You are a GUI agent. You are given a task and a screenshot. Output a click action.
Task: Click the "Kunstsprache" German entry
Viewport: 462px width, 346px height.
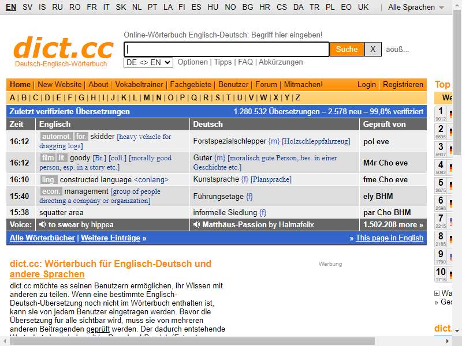(x=216, y=179)
